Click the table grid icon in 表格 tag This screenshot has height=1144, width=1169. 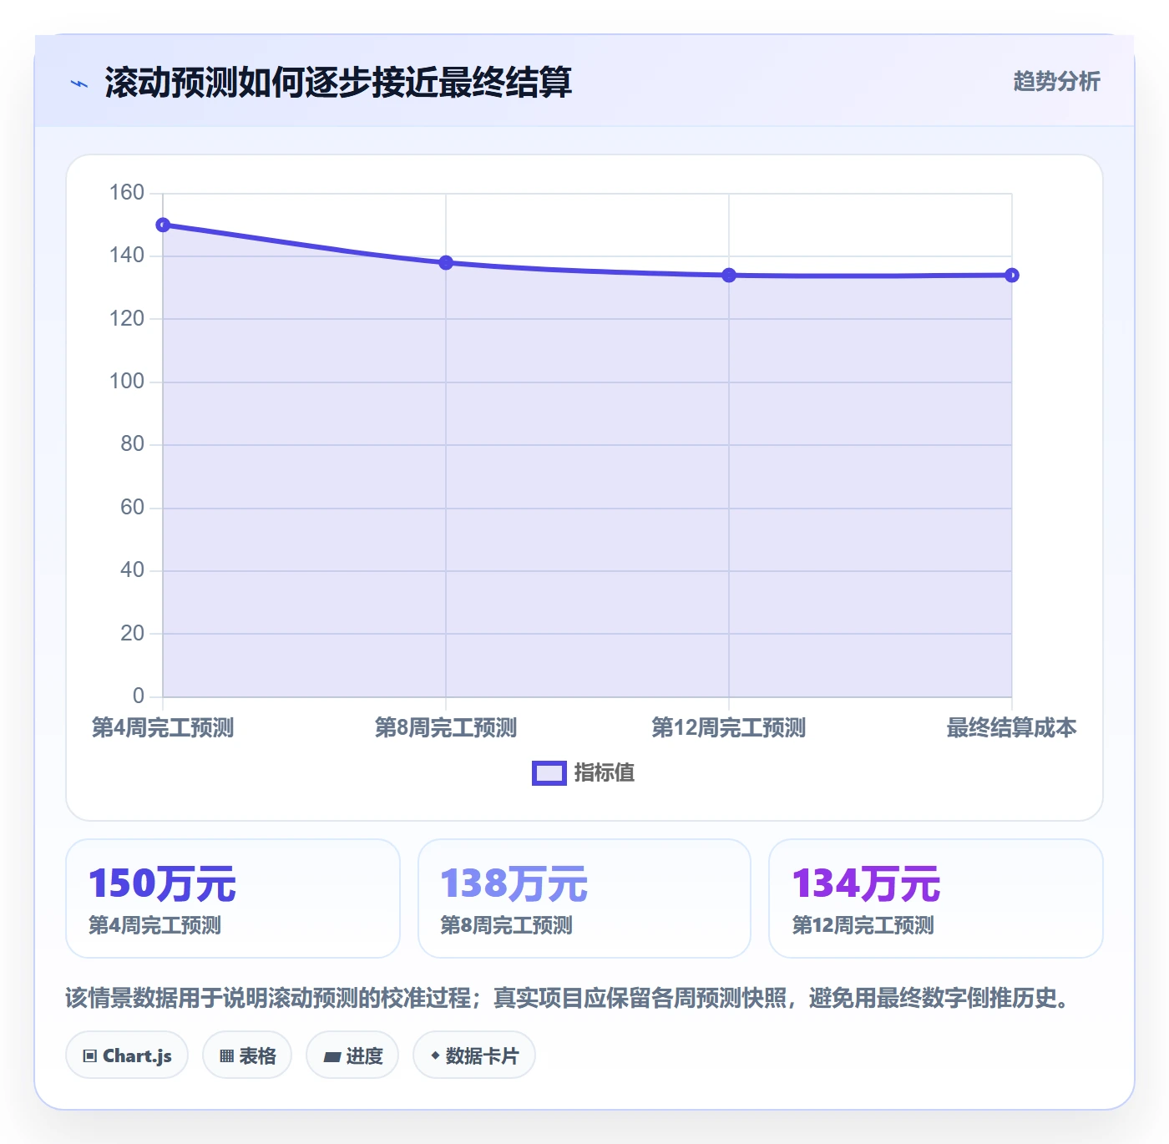226,1055
